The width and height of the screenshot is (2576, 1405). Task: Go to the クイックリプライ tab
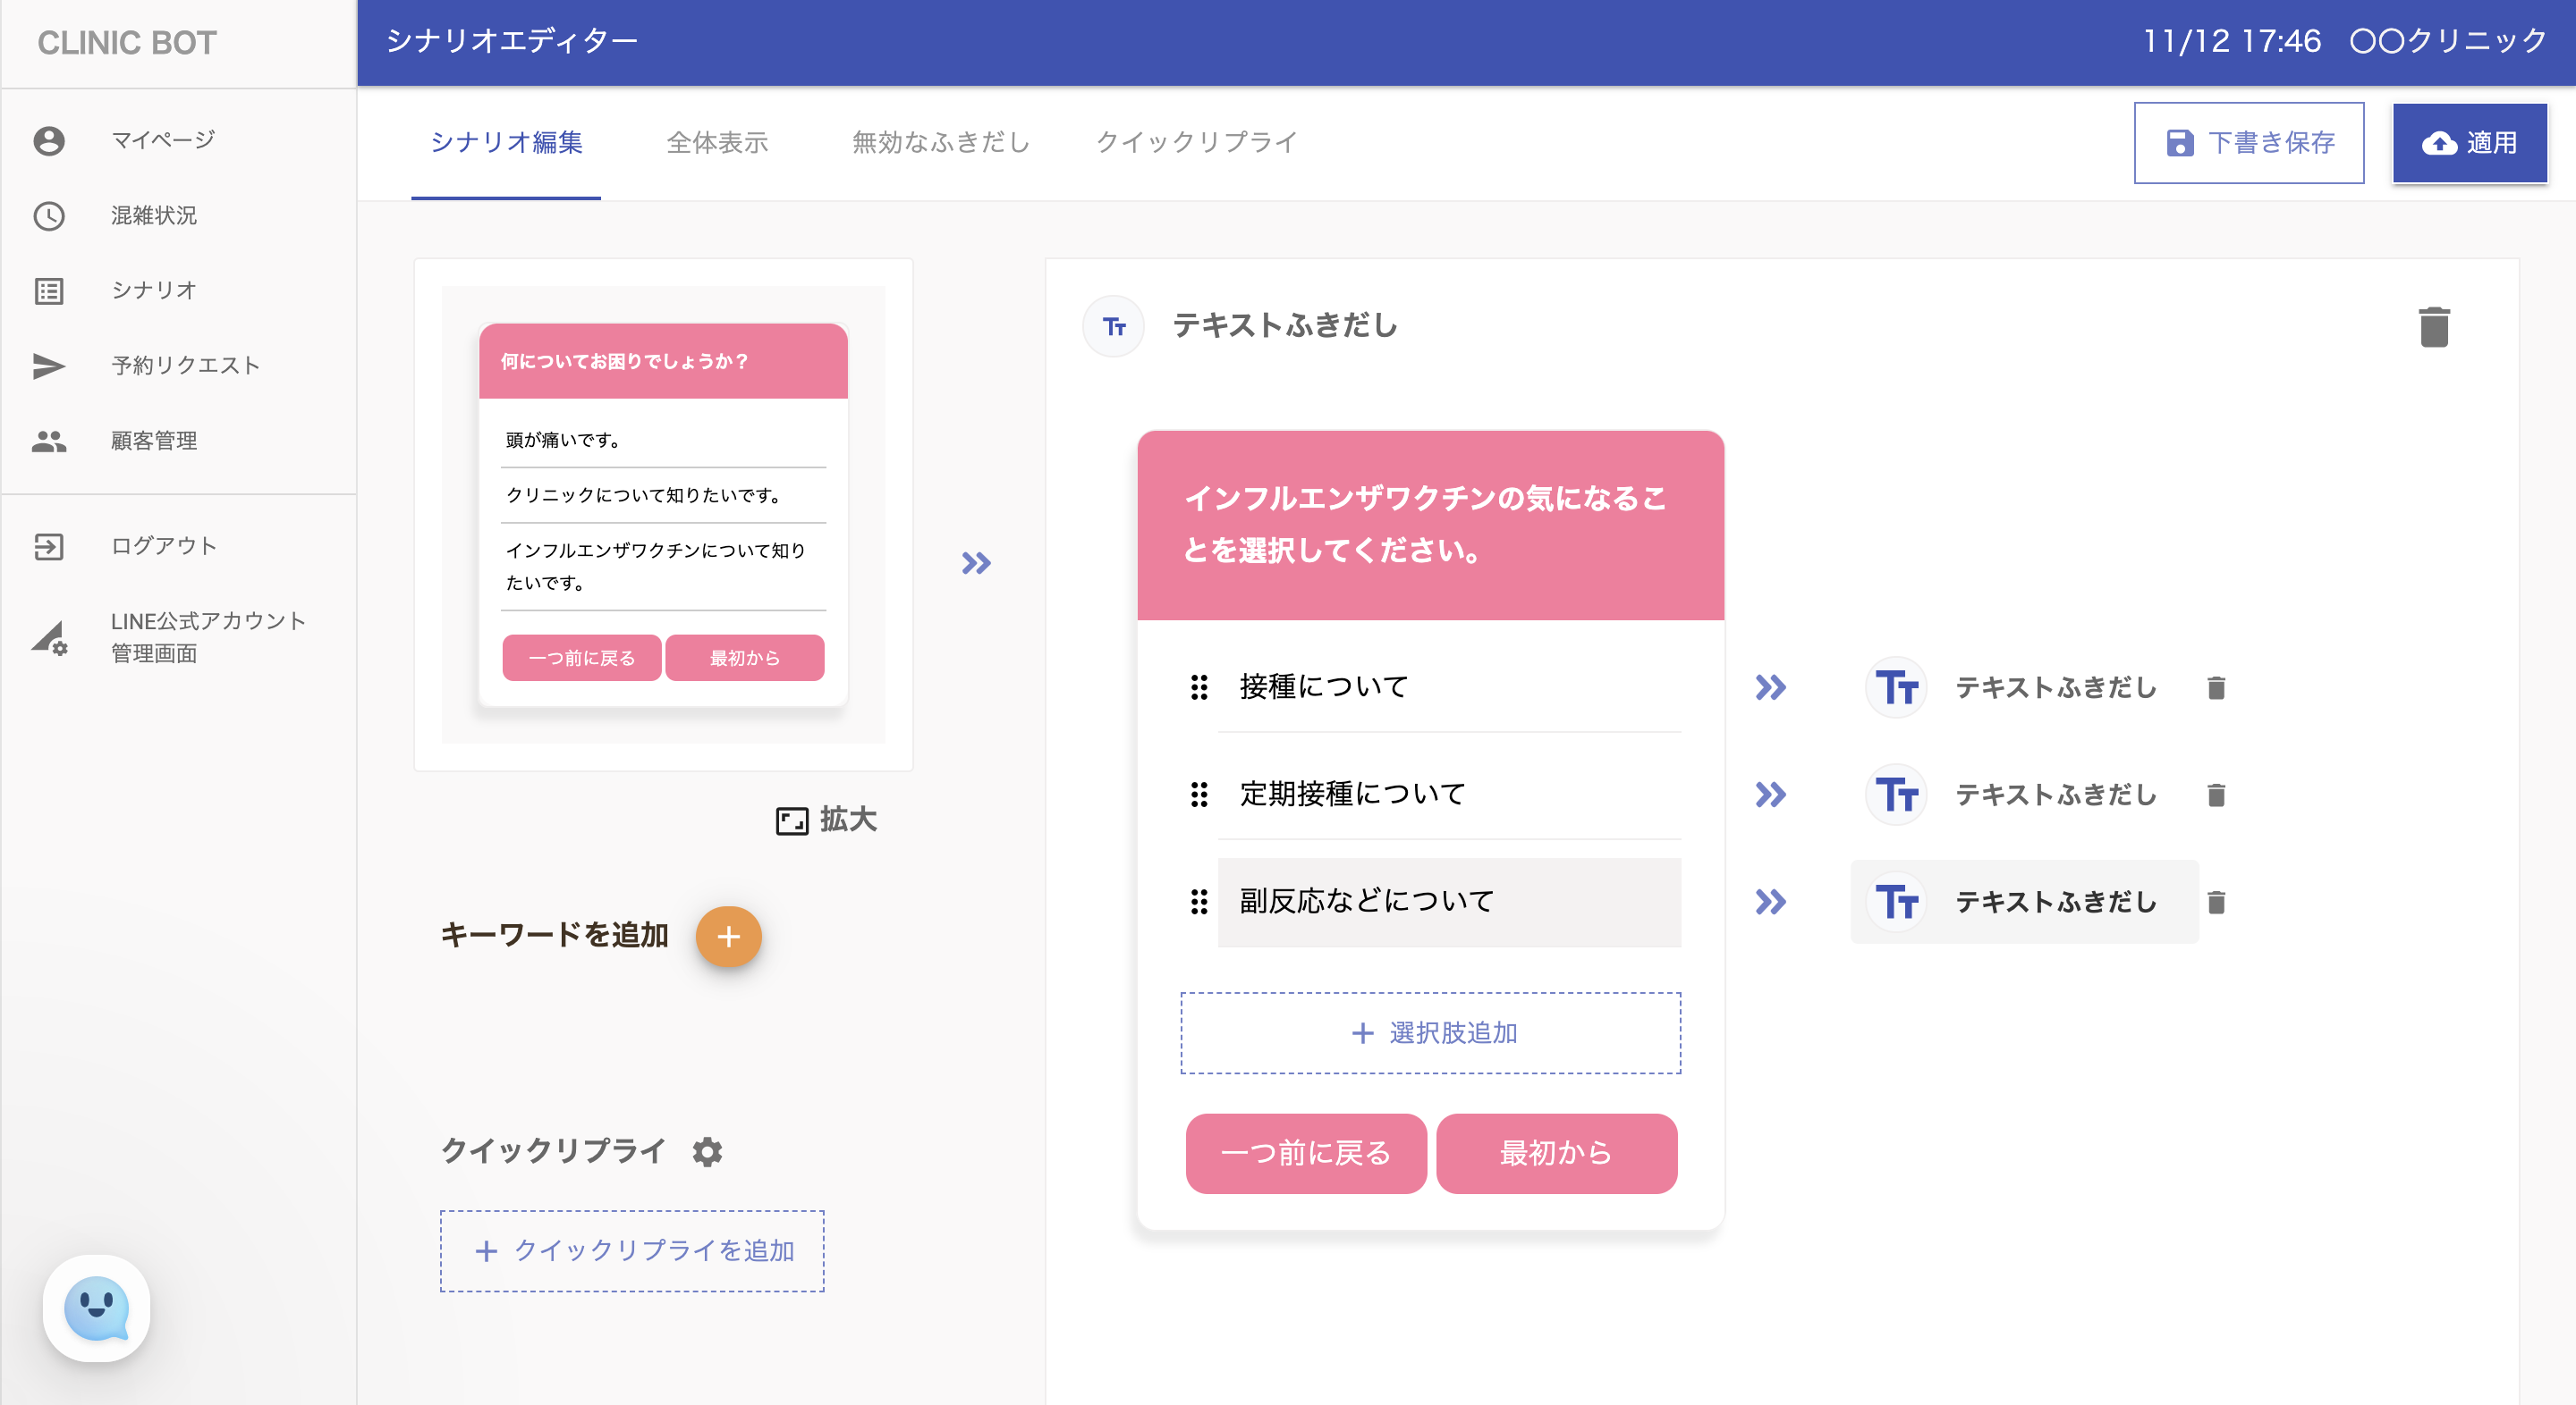click(x=1196, y=142)
